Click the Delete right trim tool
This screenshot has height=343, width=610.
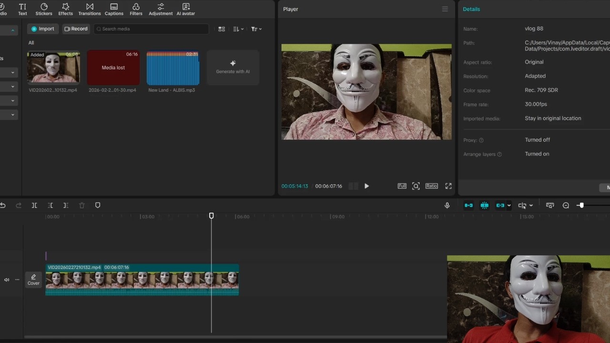pyautogui.click(x=66, y=205)
